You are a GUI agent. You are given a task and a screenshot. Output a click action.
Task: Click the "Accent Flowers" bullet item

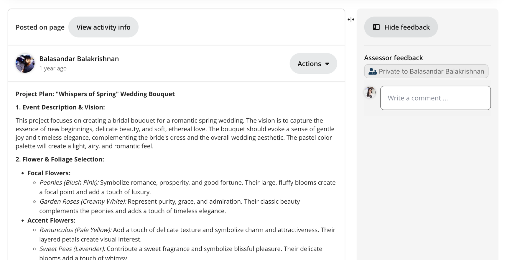pos(51,220)
